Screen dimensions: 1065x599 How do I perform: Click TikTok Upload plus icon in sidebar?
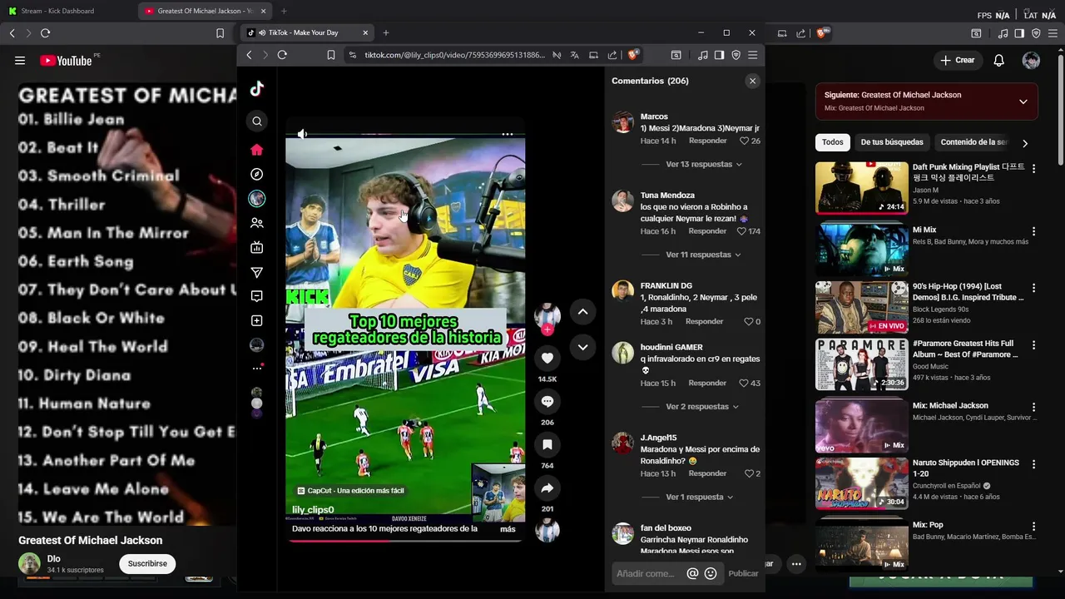(257, 321)
